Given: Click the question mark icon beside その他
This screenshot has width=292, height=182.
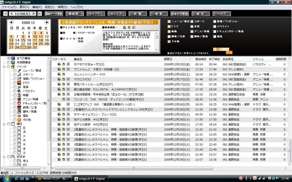Looking at the screenshot, I should point(19,120).
